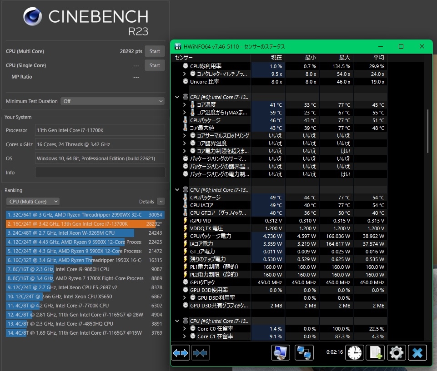Viewport: 437px width, 371px height.
Task: Click the lightning icon beside 残りのチップ電力
Action: (x=186, y=259)
